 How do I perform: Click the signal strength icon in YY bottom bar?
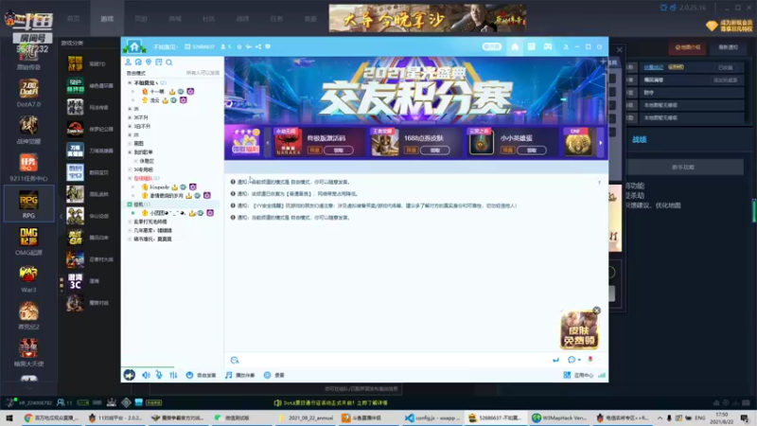(x=602, y=375)
